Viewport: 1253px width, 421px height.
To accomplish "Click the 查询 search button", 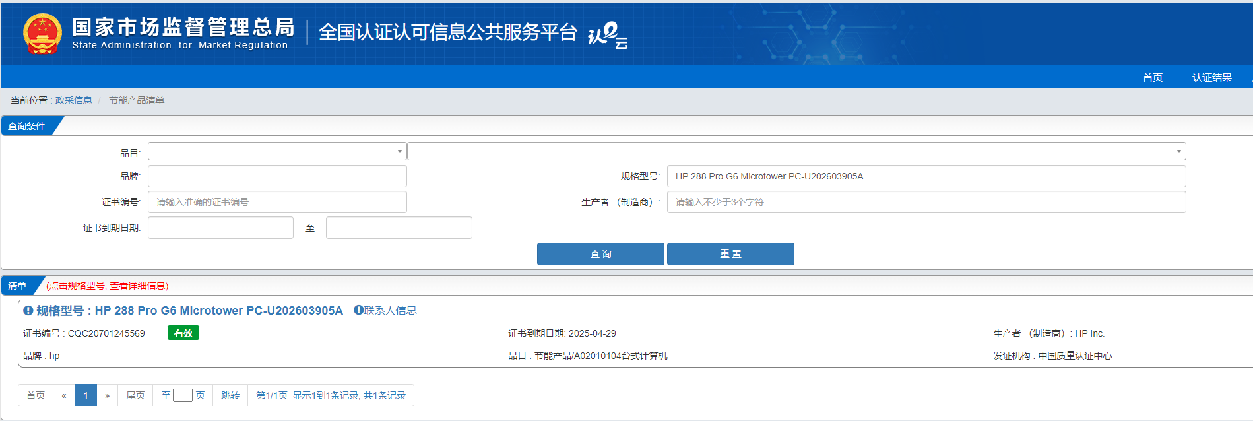I will (x=600, y=254).
